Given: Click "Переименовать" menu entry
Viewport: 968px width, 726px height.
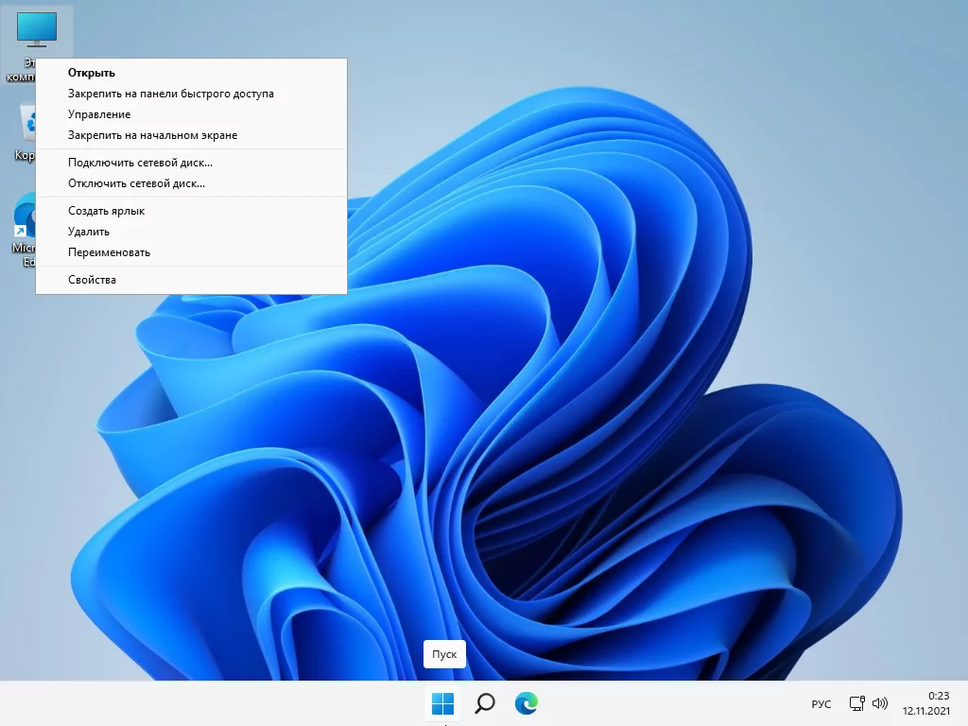Looking at the screenshot, I should [109, 252].
